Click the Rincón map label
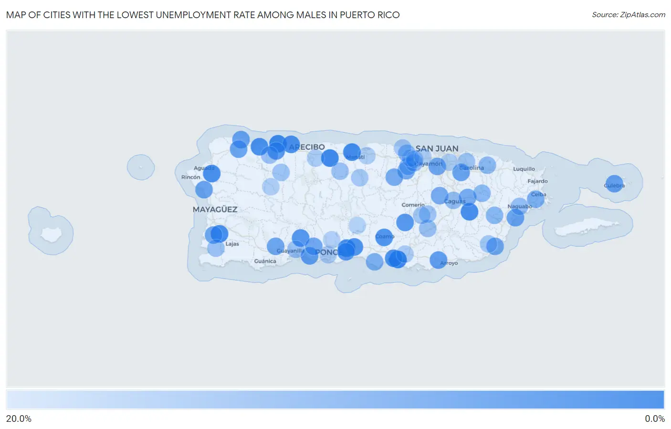Screen dimensions: 671x429 (190, 177)
